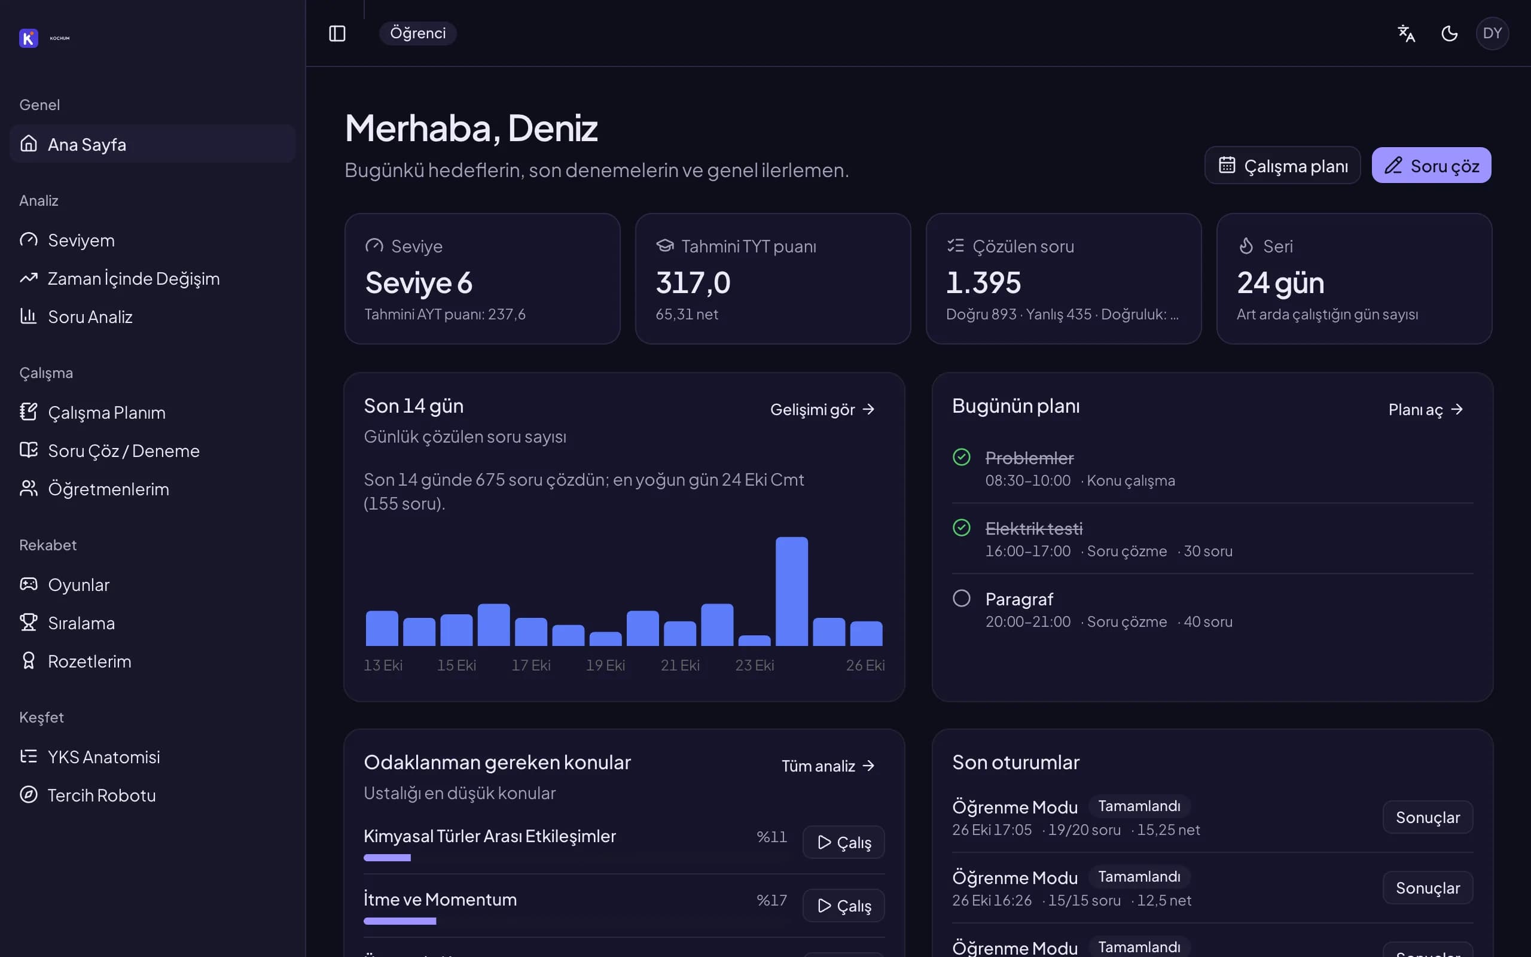Click the 'Son oturumlar' heading
1531x957 pixels.
[1015, 762]
